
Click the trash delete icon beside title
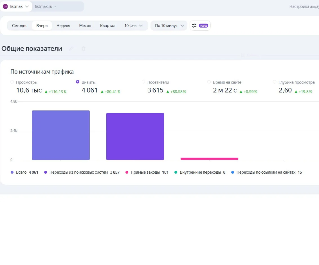84,49
